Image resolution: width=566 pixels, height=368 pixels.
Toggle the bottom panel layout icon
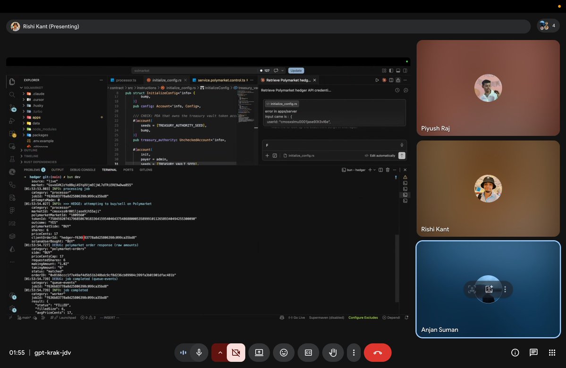[x=398, y=70]
